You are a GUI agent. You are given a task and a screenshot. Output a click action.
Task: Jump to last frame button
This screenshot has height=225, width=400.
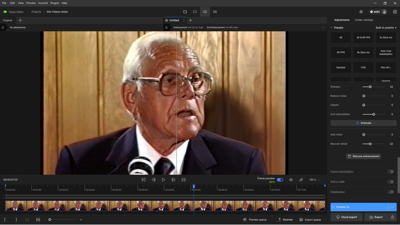tap(183, 180)
